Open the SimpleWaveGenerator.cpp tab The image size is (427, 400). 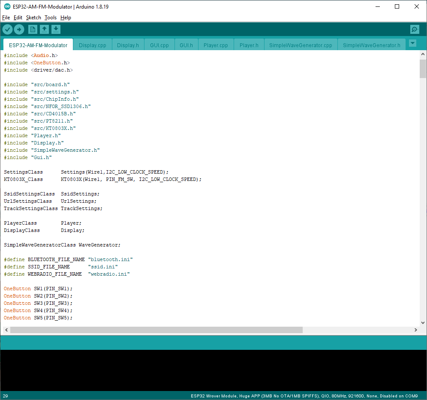coord(301,45)
